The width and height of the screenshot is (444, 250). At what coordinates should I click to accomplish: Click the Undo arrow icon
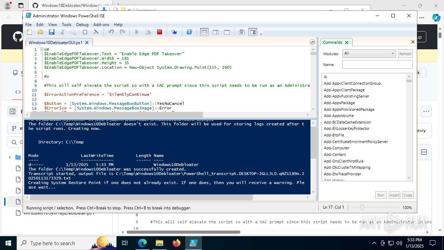(111, 32)
